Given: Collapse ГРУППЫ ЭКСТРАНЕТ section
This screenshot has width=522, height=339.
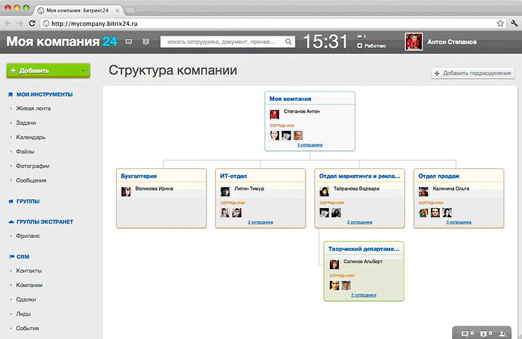Looking at the screenshot, I should (45, 222).
